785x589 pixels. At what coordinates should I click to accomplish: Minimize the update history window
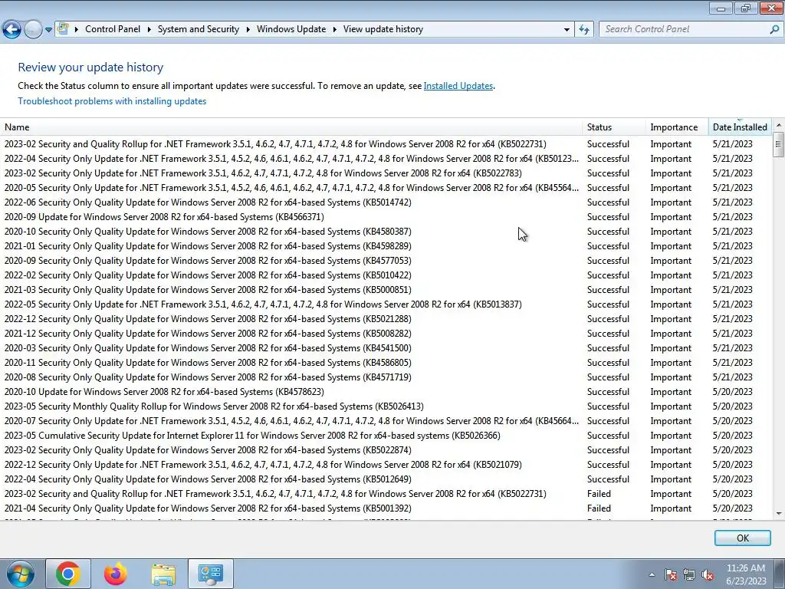[x=721, y=8]
